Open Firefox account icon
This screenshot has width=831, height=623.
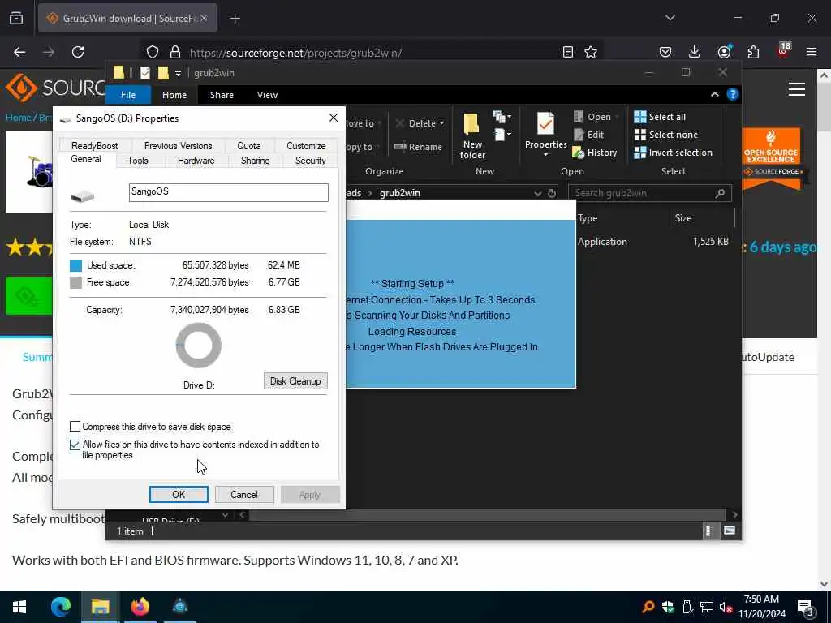(x=724, y=52)
